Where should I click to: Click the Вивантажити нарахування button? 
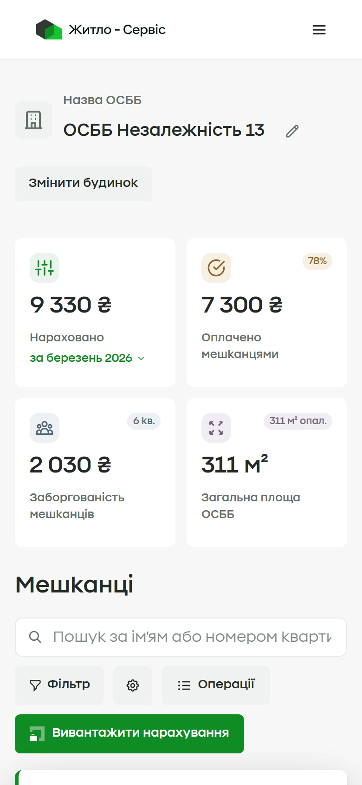[x=129, y=734]
